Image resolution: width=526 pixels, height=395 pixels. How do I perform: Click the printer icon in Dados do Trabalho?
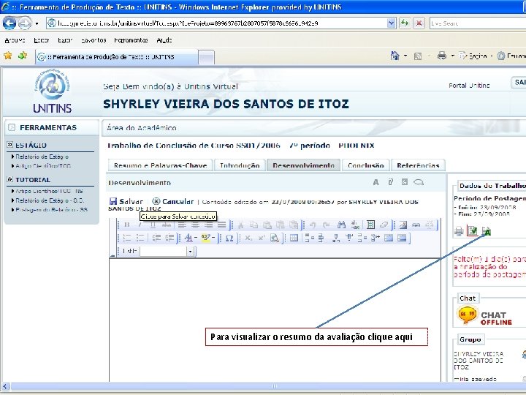[459, 231]
